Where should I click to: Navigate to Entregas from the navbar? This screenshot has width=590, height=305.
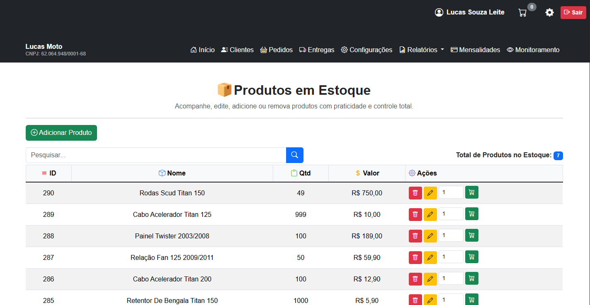point(316,49)
